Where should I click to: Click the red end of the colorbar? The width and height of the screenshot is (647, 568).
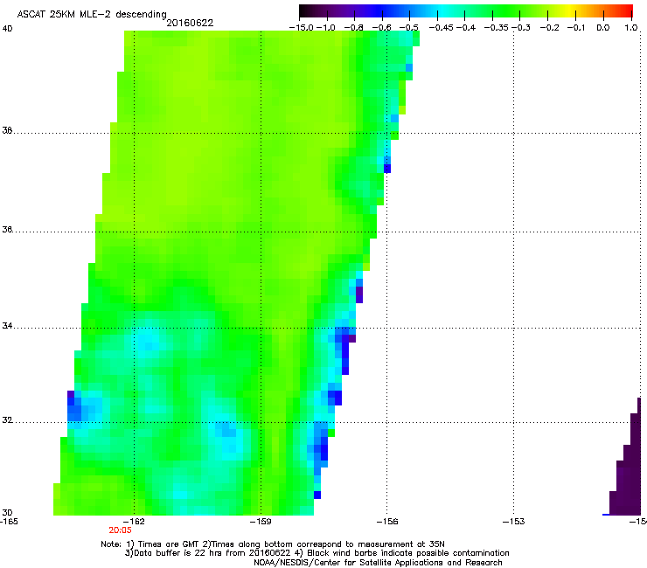(x=623, y=10)
